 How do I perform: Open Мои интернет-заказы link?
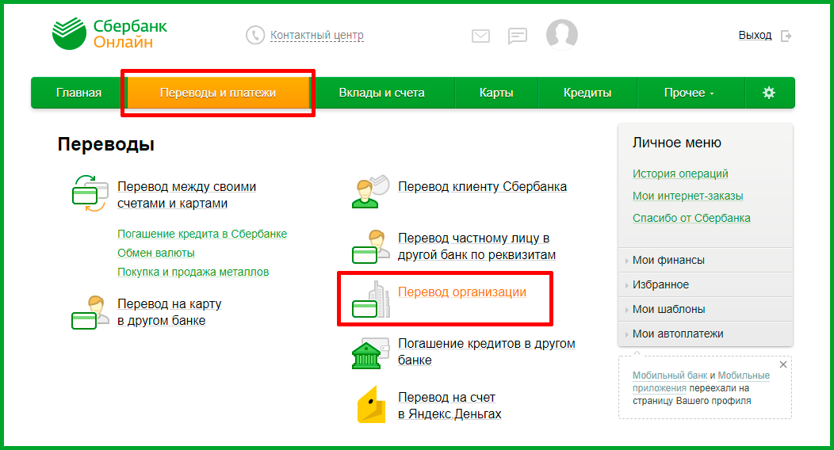687,196
